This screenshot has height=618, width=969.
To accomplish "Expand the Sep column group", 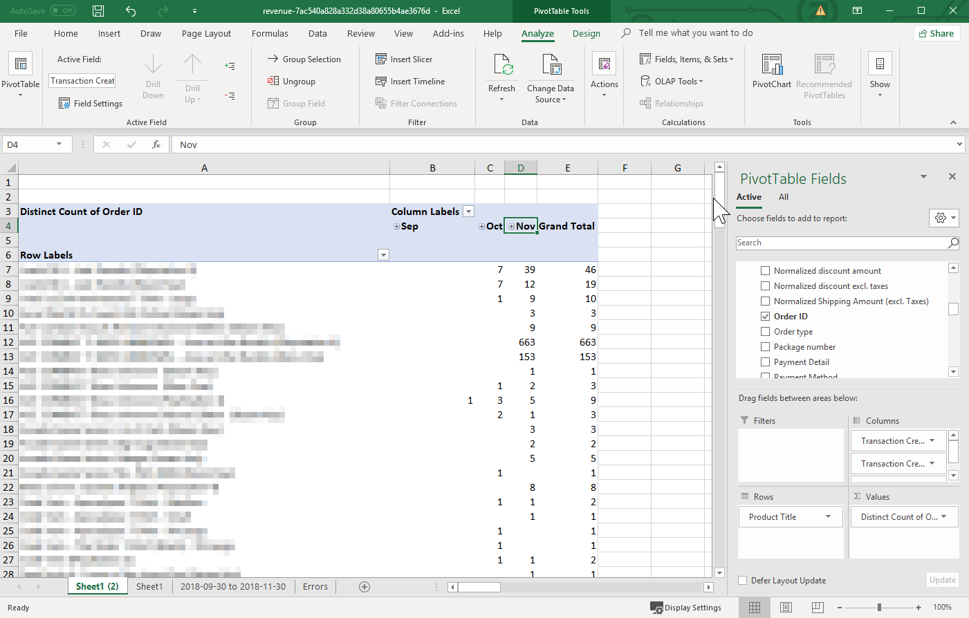I will pyautogui.click(x=397, y=227).
